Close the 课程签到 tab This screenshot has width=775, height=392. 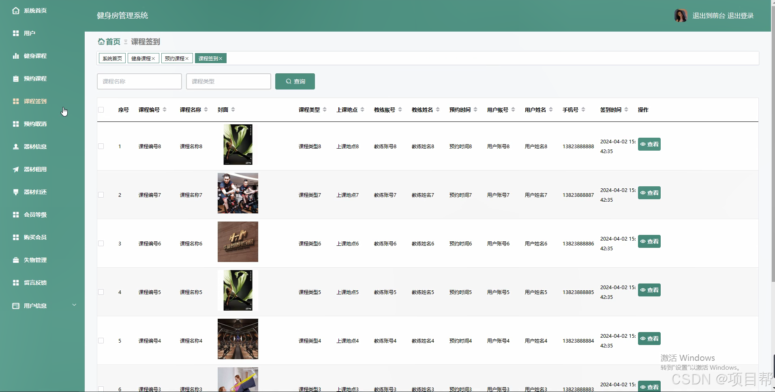[221, 59]
